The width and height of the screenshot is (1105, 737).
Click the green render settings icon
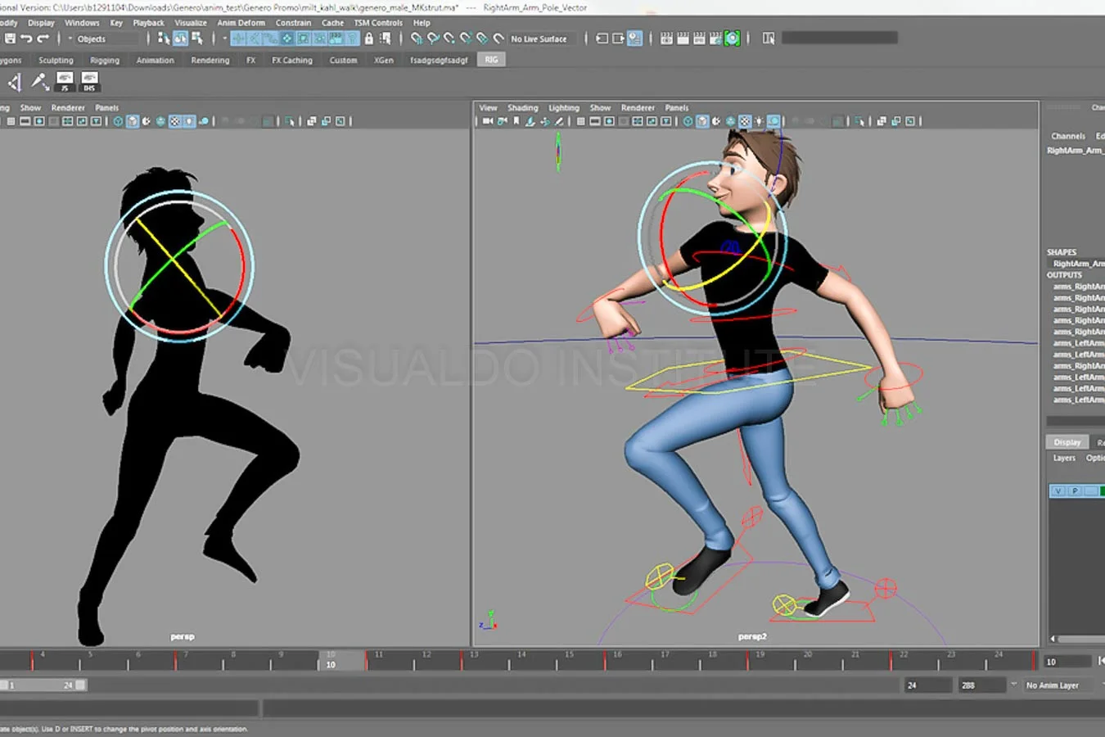click(732, 38)
